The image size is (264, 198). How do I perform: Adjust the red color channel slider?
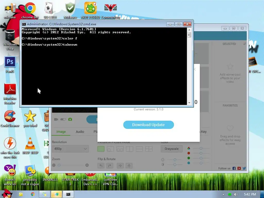(201, 153)
